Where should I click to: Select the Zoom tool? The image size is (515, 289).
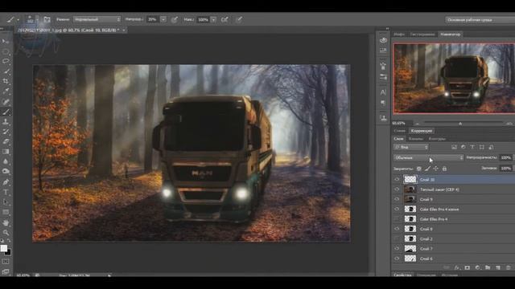tap(6, 233)
